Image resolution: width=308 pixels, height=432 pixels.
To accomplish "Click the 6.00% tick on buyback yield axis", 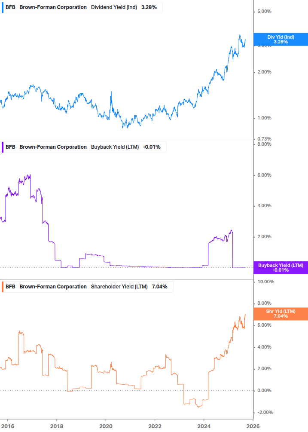I will click(x=264, y=175).
